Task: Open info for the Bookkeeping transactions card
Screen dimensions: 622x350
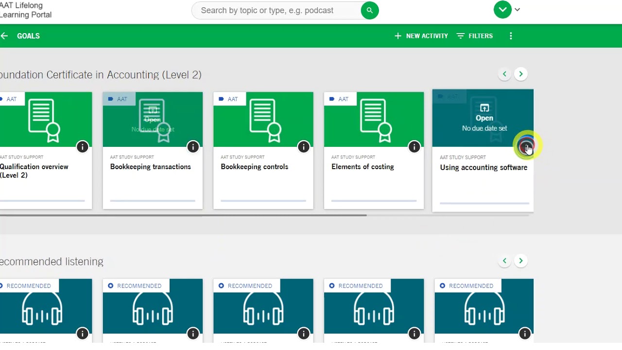Action: click(x=193, y=146)
